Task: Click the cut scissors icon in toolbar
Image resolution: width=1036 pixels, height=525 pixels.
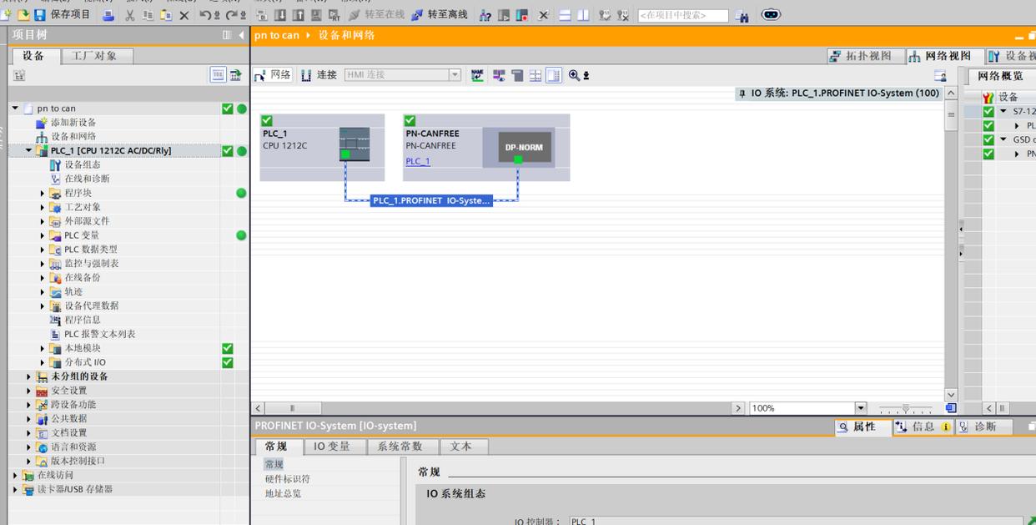Action: (130, 15)
